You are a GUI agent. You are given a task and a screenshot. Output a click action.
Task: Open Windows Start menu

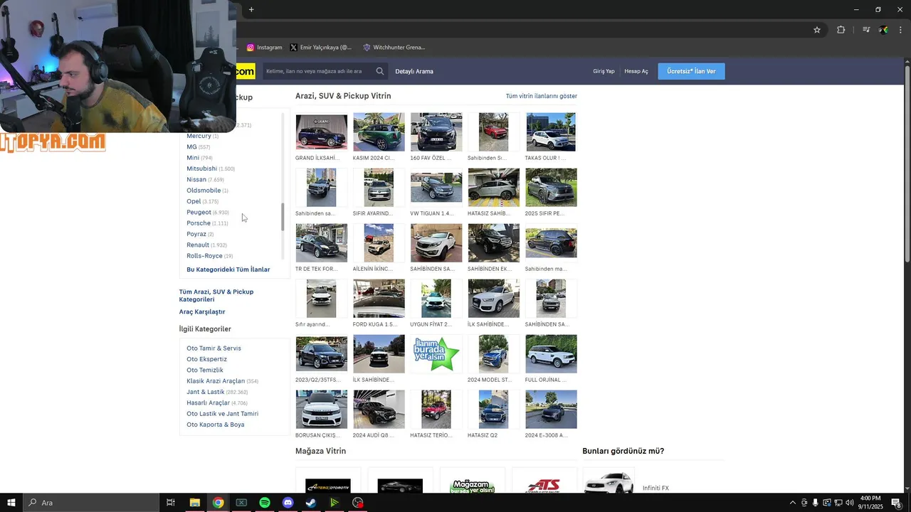coord(11,503)
